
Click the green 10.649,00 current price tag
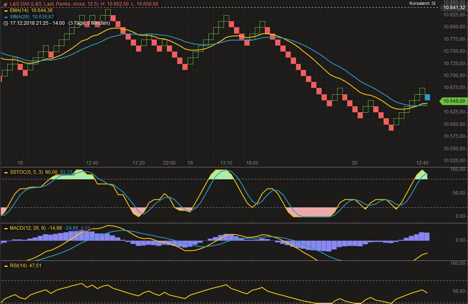[454, 101]
